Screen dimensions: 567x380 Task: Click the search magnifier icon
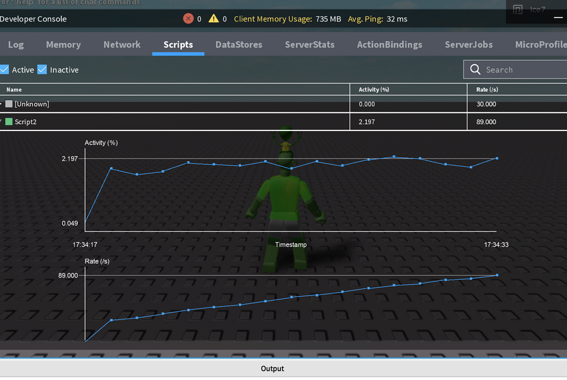tap(475, 70)
